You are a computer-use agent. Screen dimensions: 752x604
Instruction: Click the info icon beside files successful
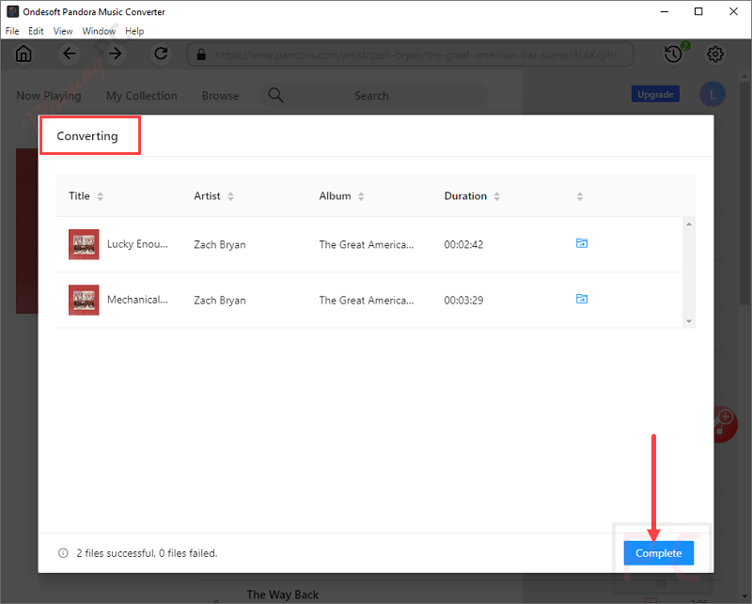(63, 553)
